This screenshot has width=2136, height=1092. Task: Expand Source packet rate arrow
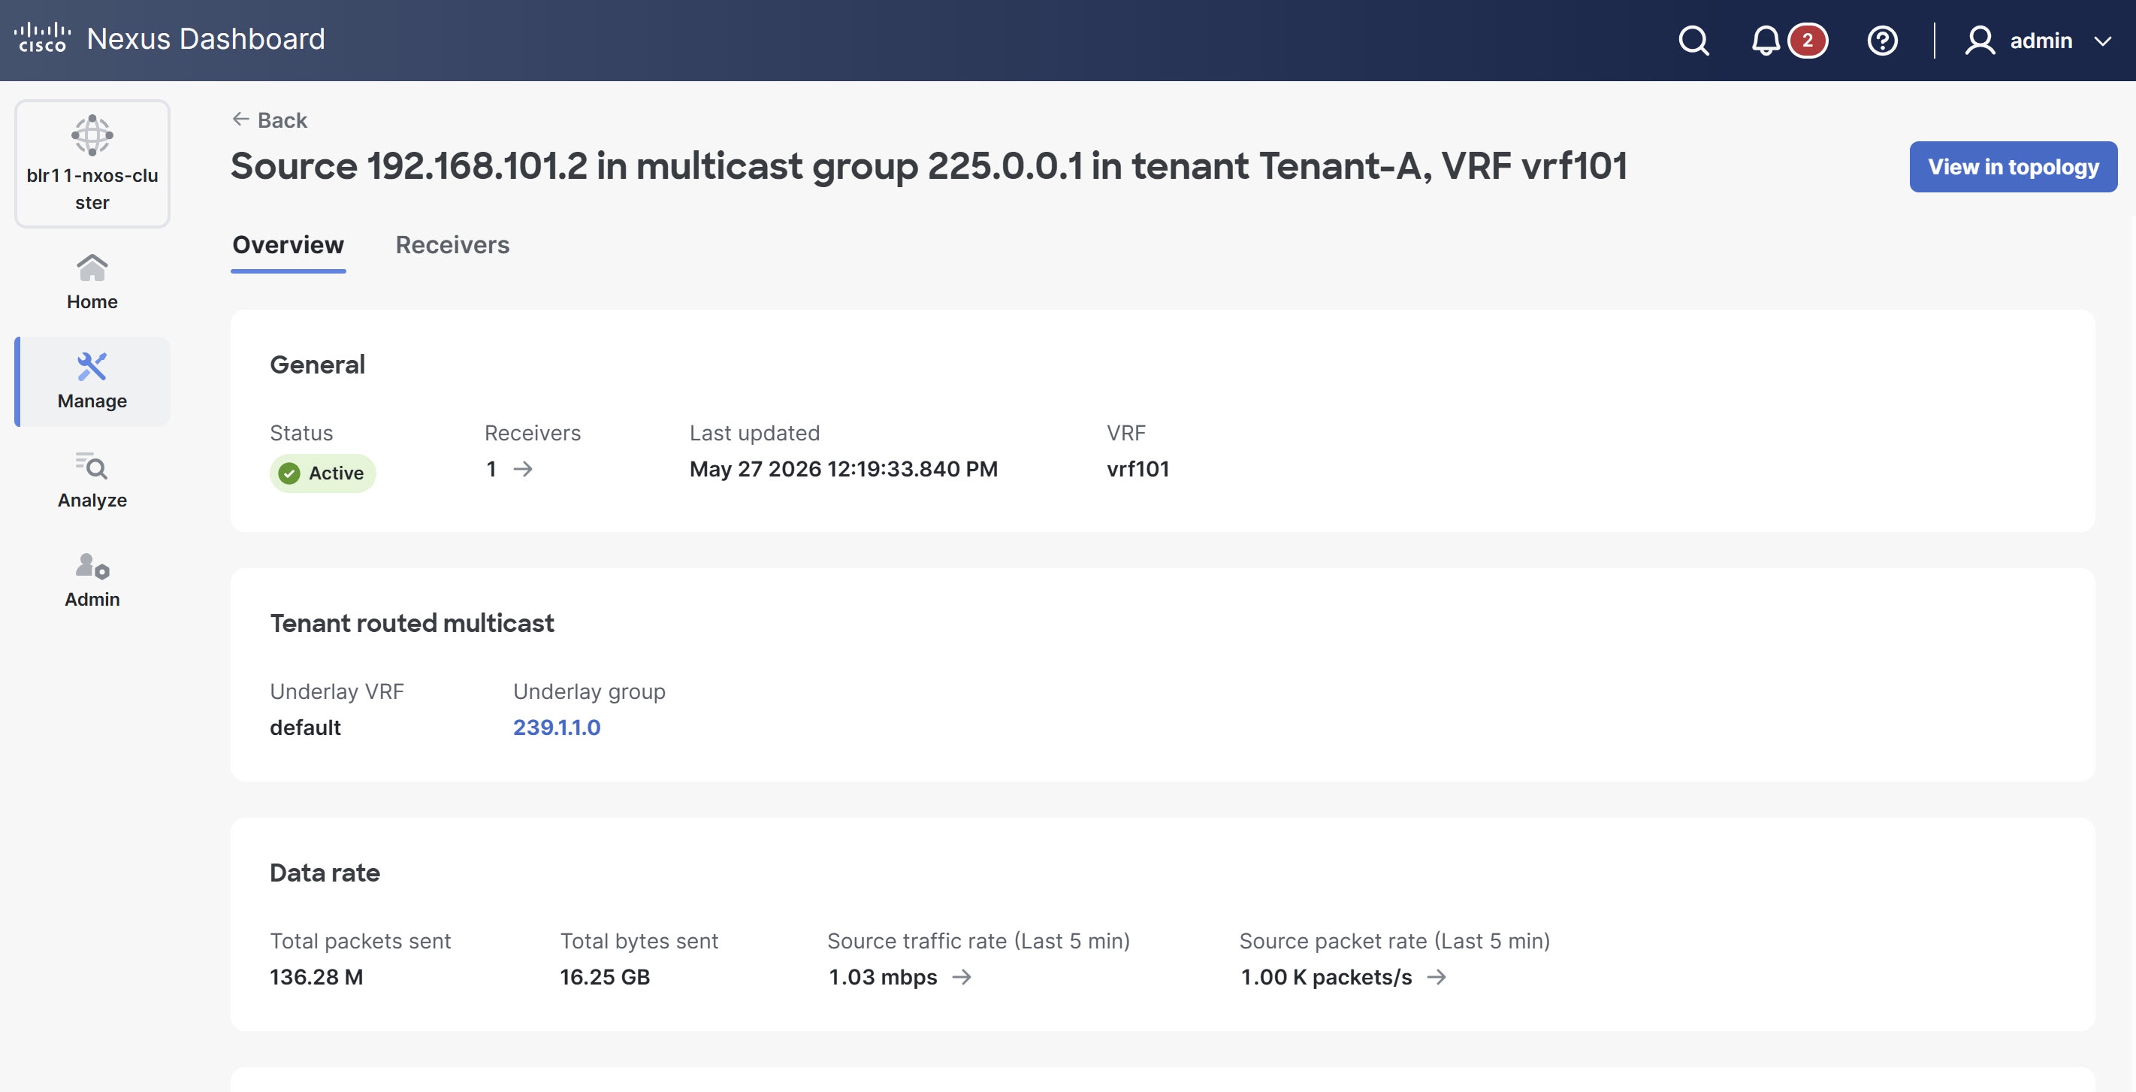pyautogui.click(x=1437, y=977)
